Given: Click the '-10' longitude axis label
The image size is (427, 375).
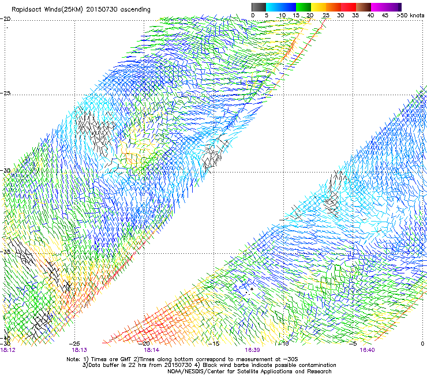Looking at the screenshot, I should (x=283, y=344).
